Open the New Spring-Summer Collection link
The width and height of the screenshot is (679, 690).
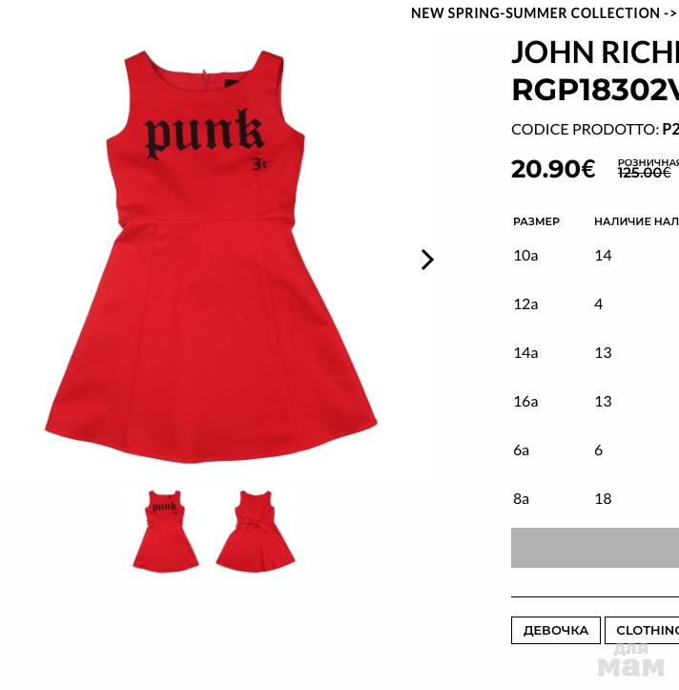tap(545, 13)
